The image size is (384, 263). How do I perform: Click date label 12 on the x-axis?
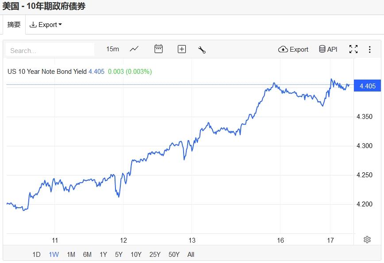coord(123,240)
